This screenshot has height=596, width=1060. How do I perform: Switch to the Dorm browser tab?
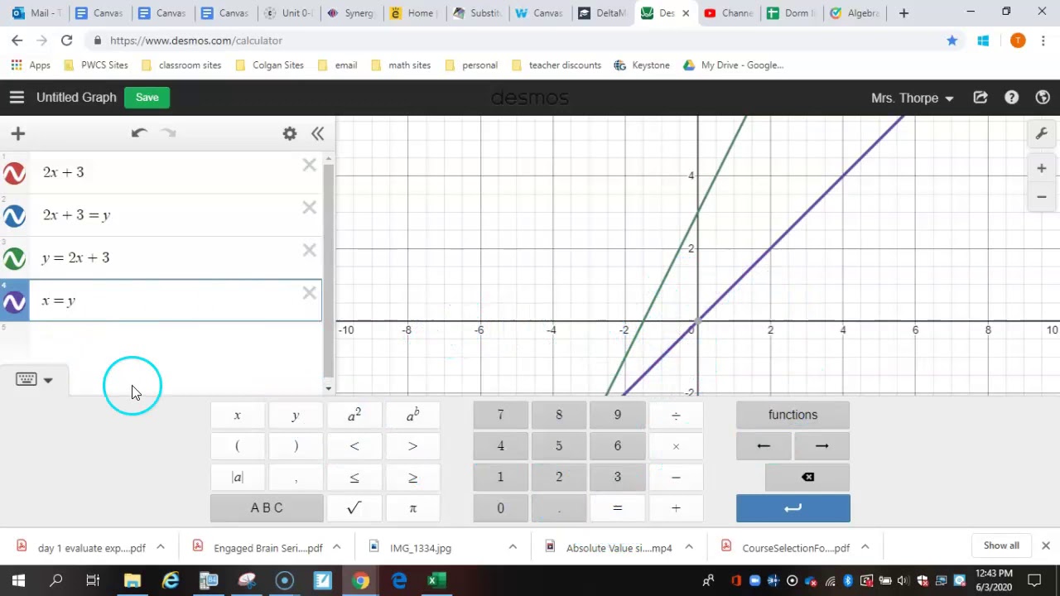tap(791, 13)
